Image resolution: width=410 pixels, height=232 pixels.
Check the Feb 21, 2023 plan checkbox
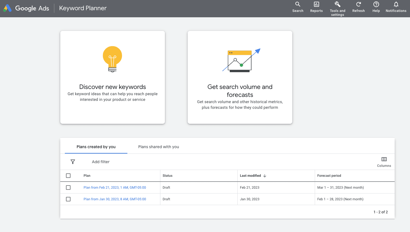click(x=68, y=188)
